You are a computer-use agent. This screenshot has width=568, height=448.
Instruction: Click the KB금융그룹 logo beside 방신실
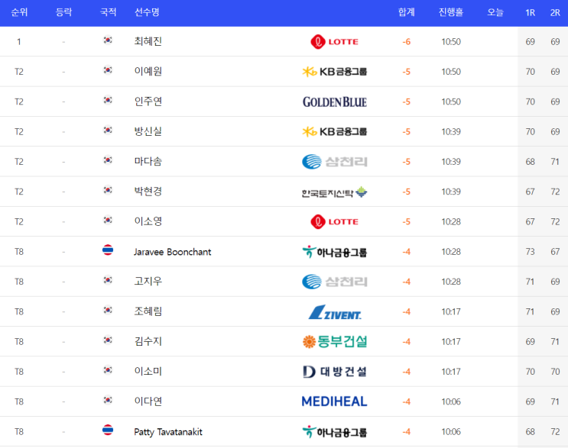coord(334,131)
